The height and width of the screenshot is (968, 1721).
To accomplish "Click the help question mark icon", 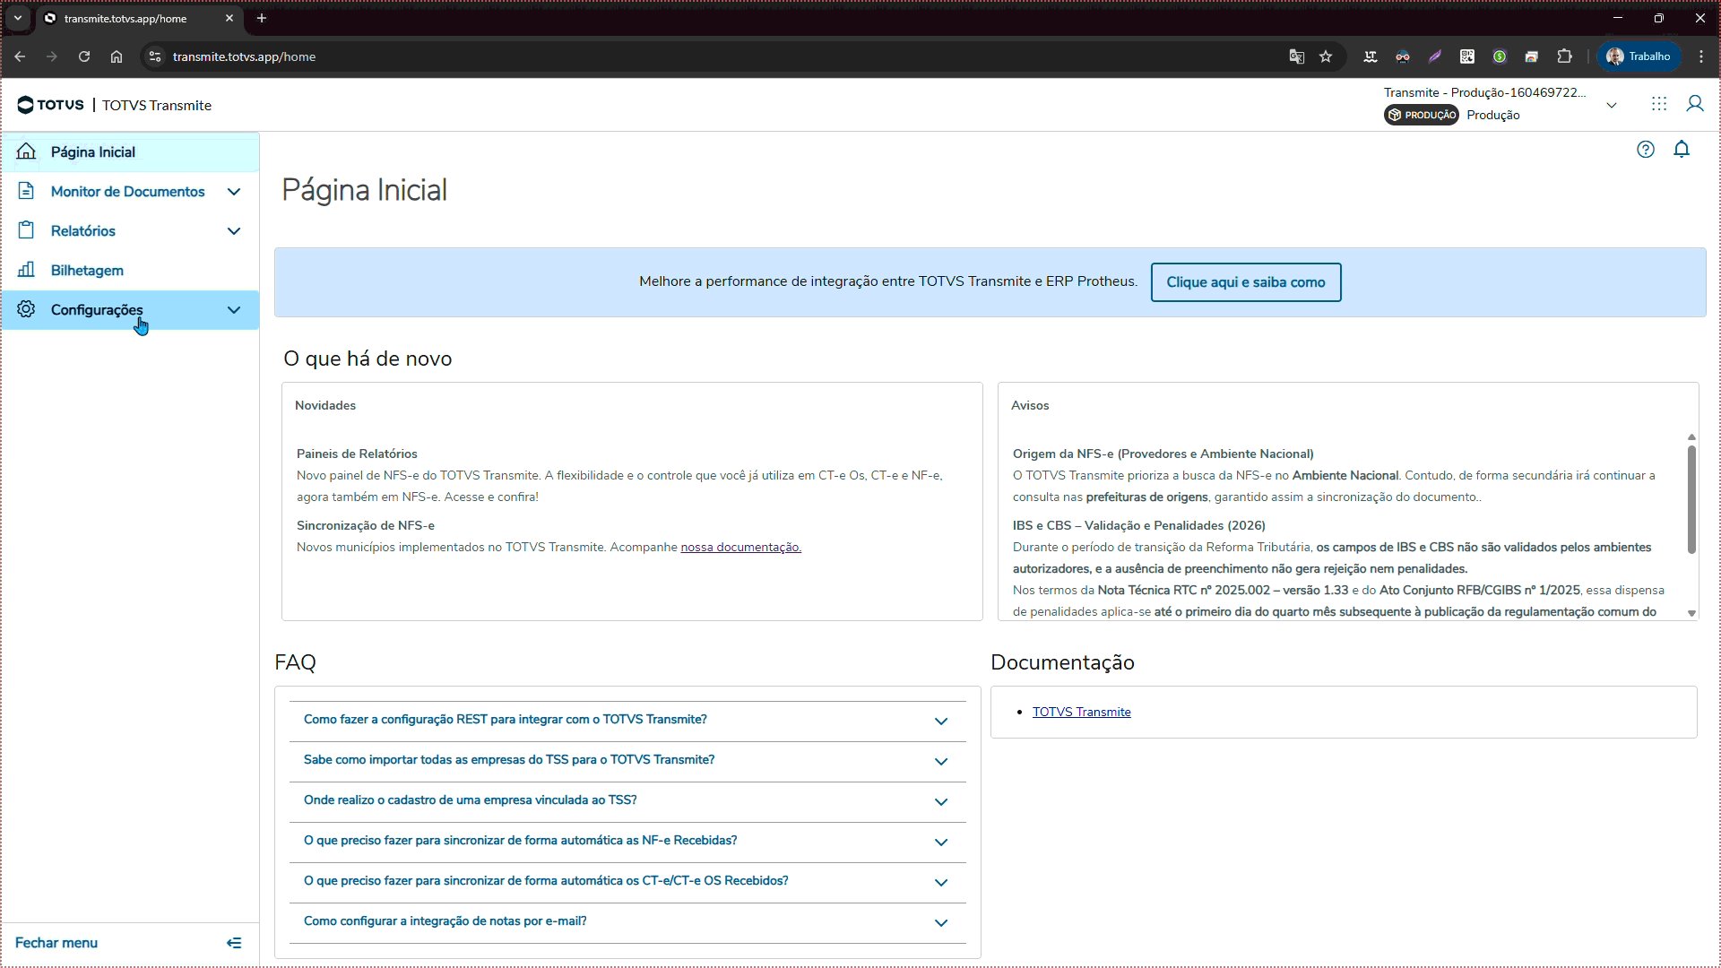I will (x=1645, y=150).
